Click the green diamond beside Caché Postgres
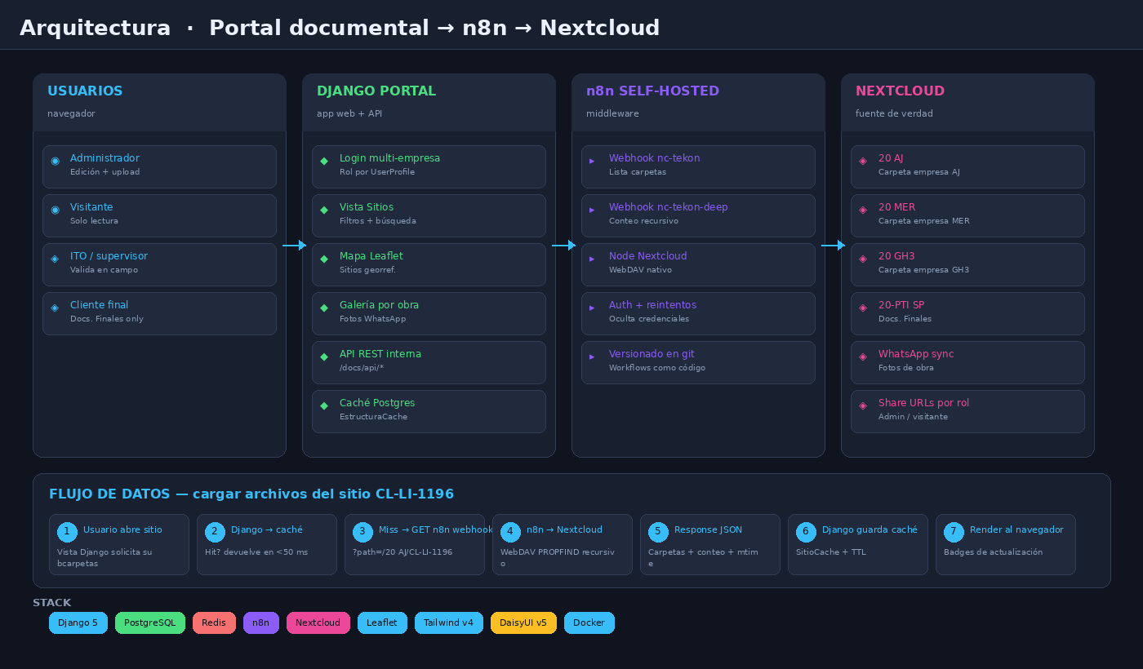Viewport: 1143px width, 669px height. click(x=324, y=405)
